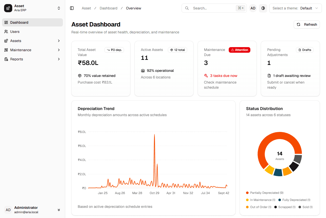
Task: Click the AD avatar in top bar
Action: pyautogui.click(x=253, y=8)
